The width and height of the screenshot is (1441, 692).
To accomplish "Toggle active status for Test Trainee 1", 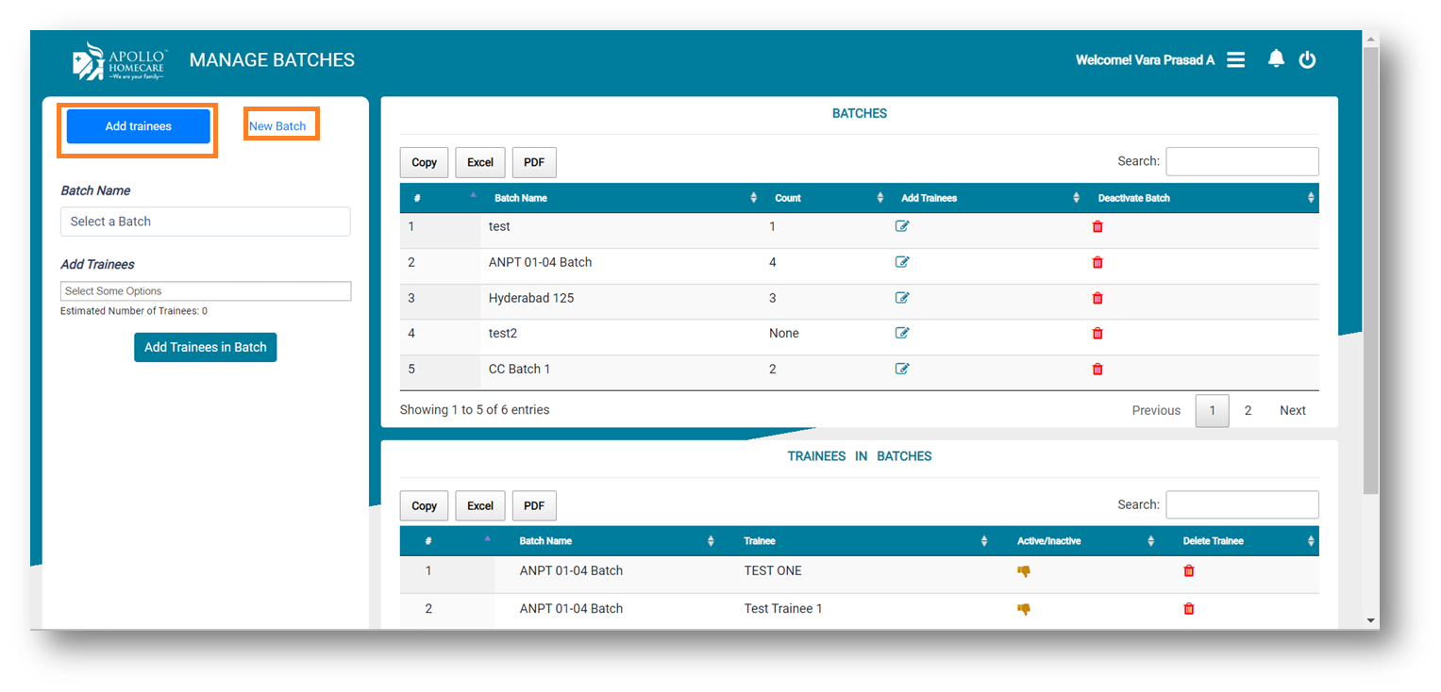I will 1024,609.
